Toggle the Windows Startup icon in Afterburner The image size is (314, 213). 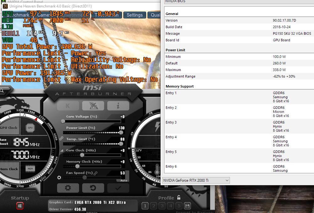(x=20, y=205)
